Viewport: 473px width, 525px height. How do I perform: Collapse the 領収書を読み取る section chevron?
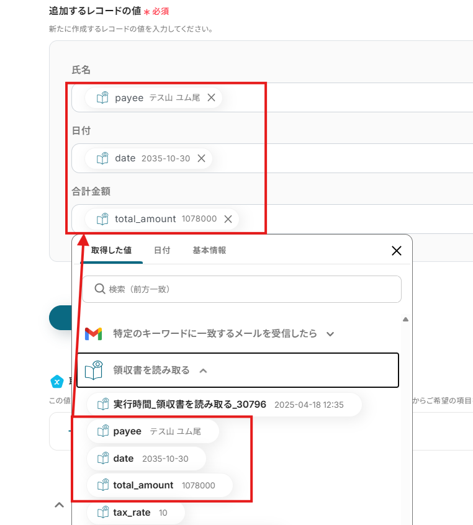coord(203,370)
